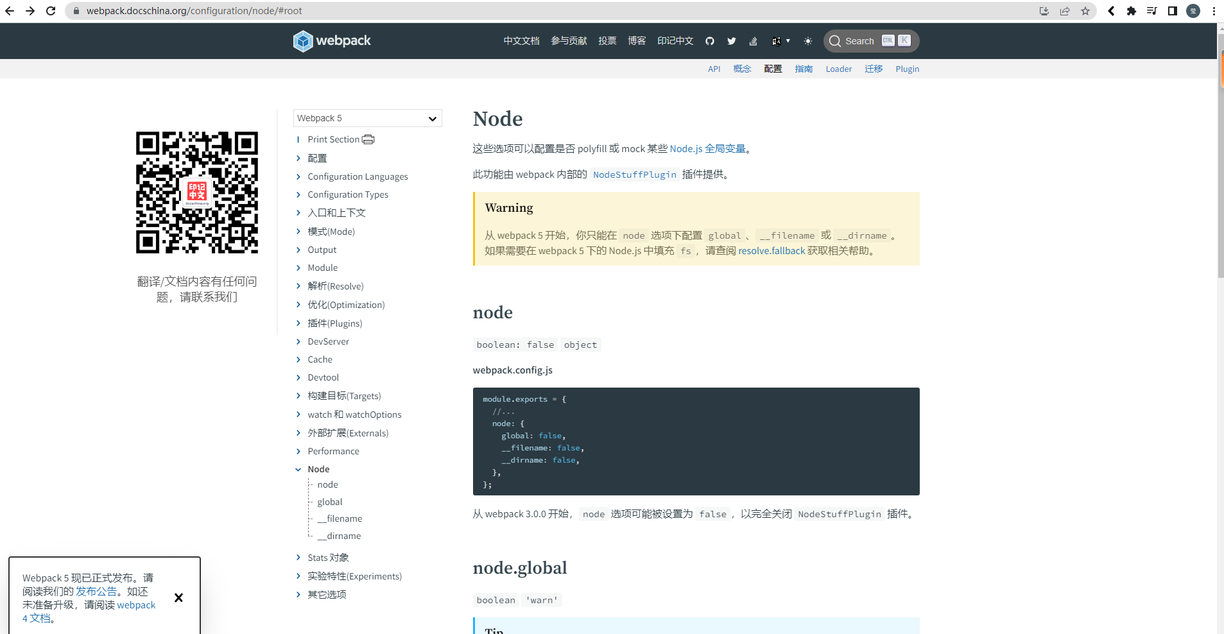Open the browser side panel
1224x634 pixels.
coord(1173,11)
